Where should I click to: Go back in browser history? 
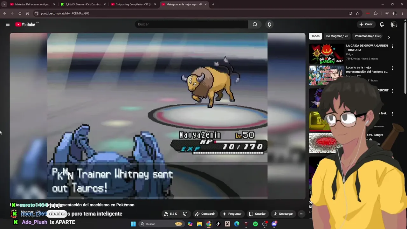pyautogui.click(x=4, y=13)
